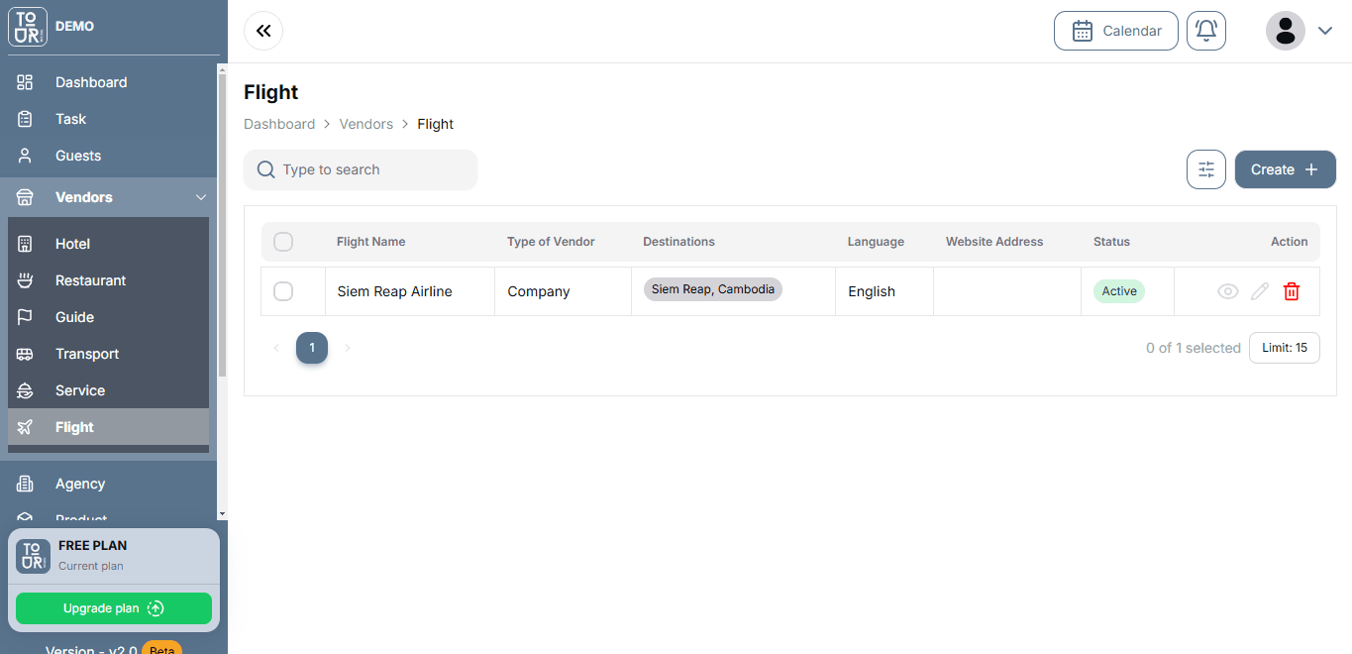1352x654 pixels.
Task: Select the header checkbox to choose all rows
Action: (x=282, y=241)
